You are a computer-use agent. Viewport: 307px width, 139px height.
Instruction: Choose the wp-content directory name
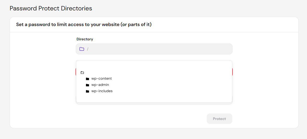[101, 79]
